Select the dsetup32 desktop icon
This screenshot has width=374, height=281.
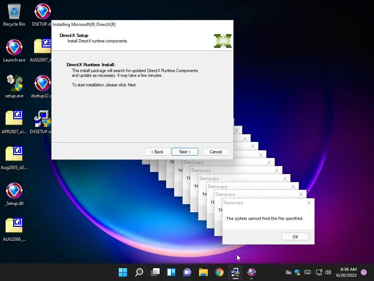pos(42,86)
